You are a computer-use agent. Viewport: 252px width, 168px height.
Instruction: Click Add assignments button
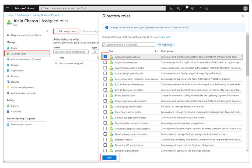[x=66, y=31]
